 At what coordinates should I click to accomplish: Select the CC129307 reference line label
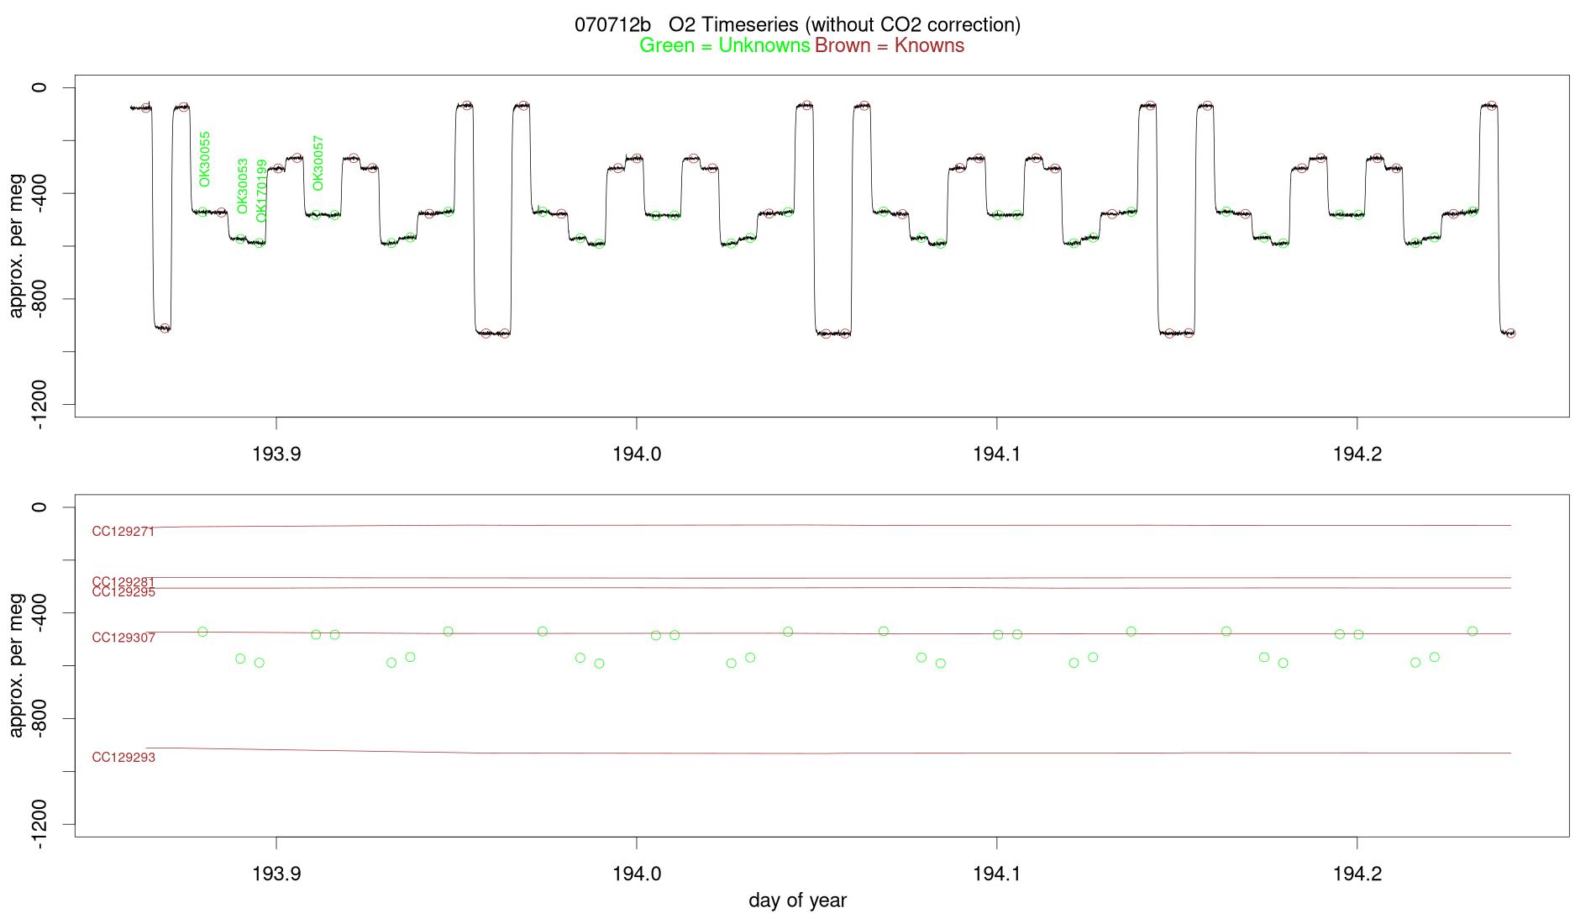[x=123, y=638]
